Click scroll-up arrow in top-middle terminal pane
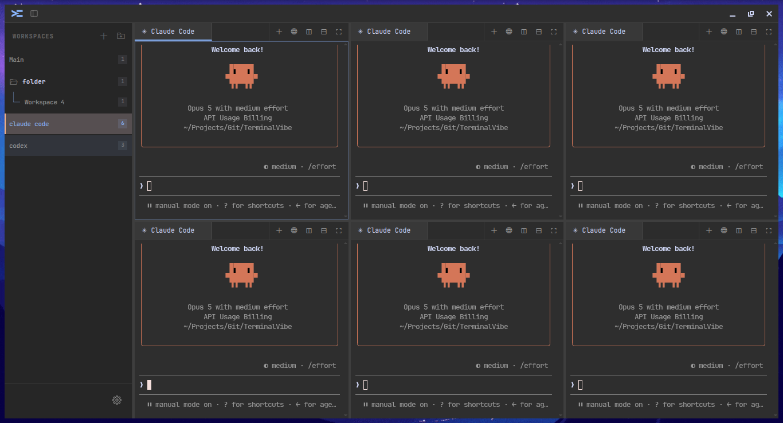This screenshot has height=423, width=783. coord(561,44)
